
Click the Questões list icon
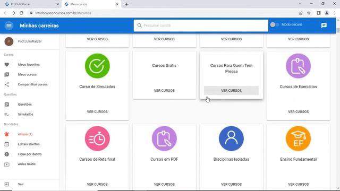(7, 105)
